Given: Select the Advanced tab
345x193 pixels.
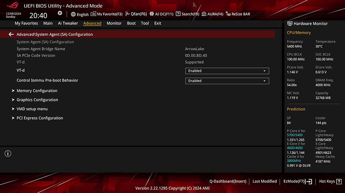Looking at the screenshot, I should [x=92, y=23].
